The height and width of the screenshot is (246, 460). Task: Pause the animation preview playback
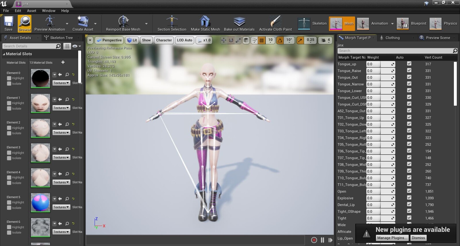(x=323, y=240)
